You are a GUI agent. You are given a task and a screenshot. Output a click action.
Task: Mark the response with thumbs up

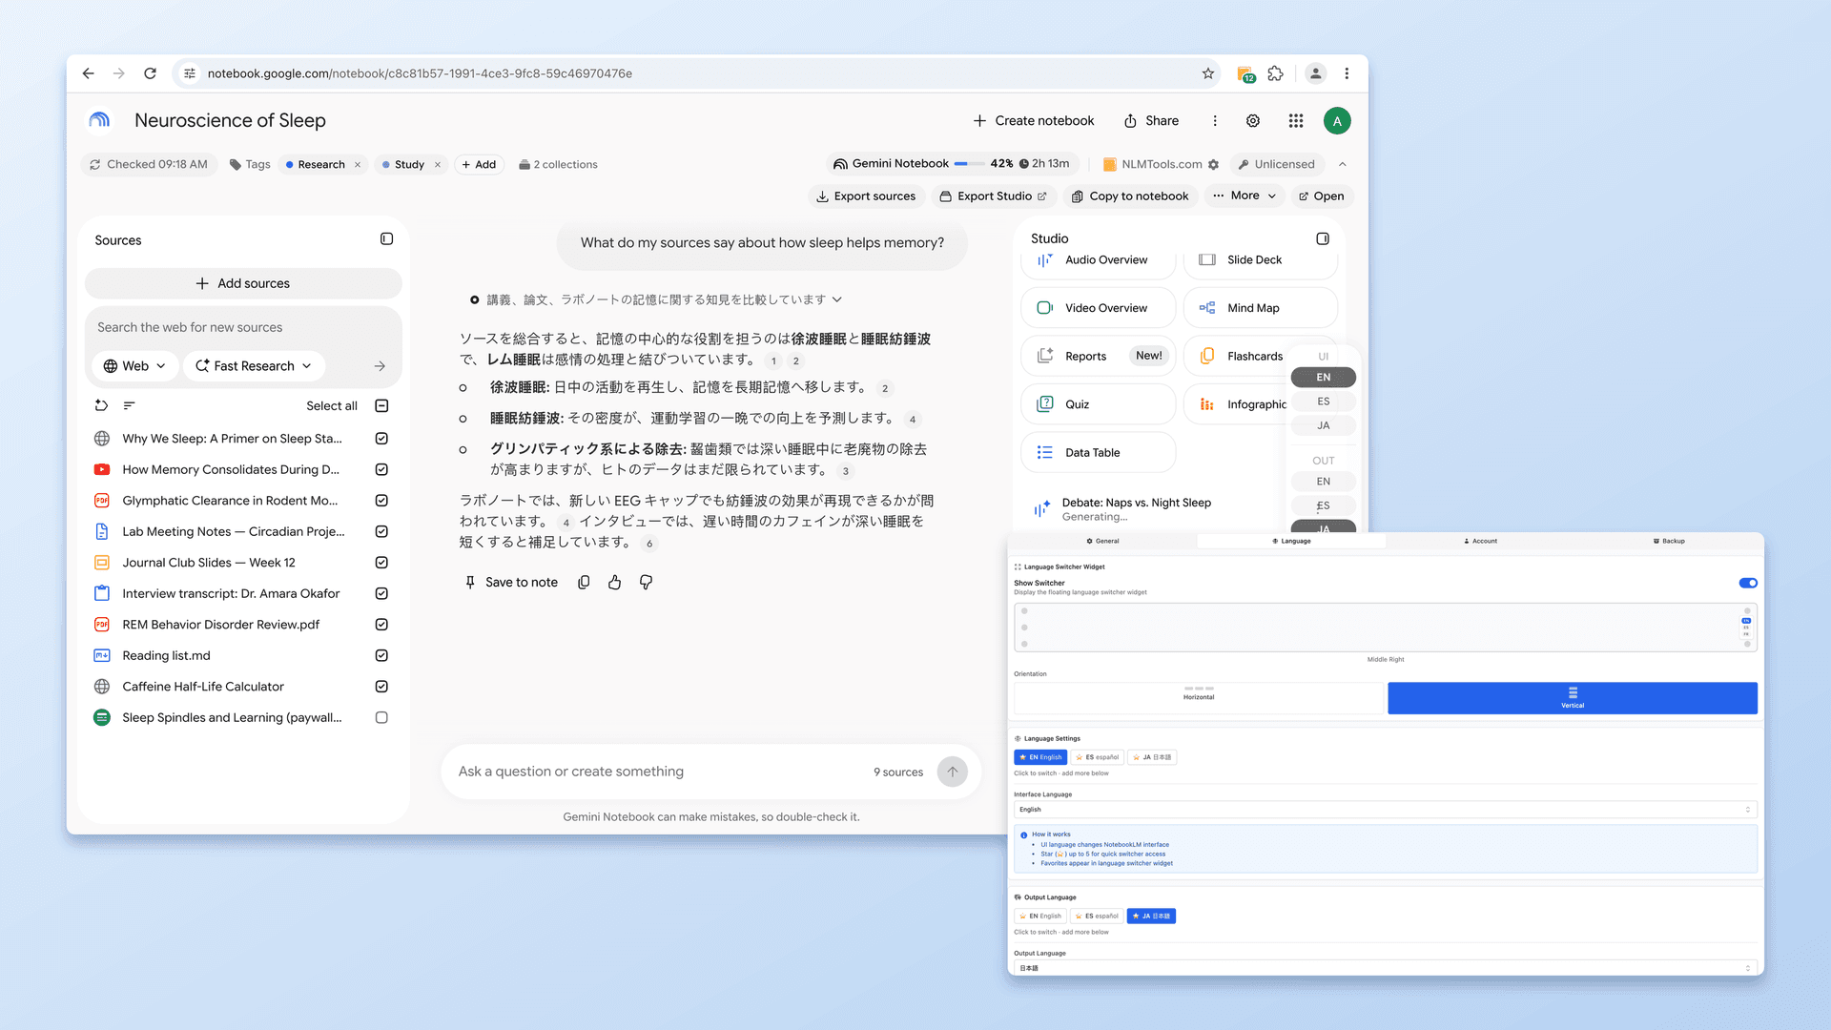point(615,583)
